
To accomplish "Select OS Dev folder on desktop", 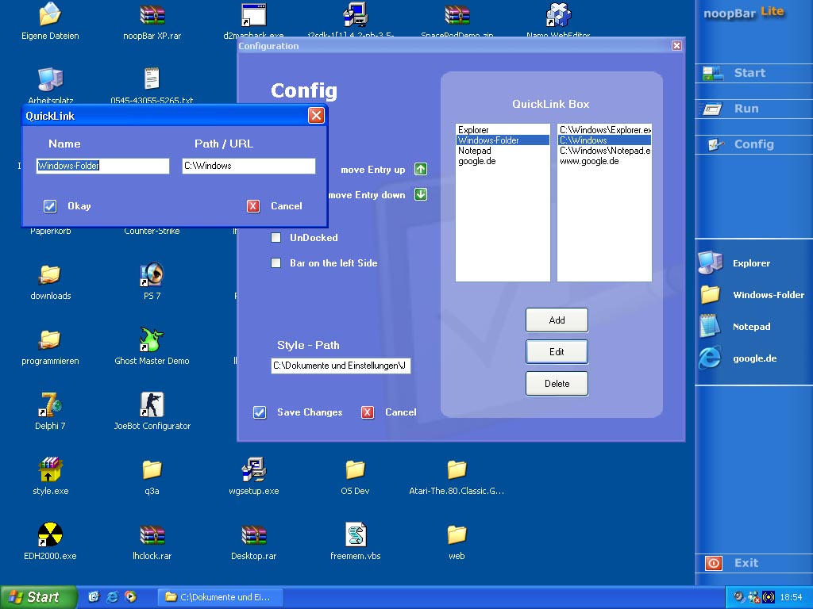I will (x=355, y=477).
